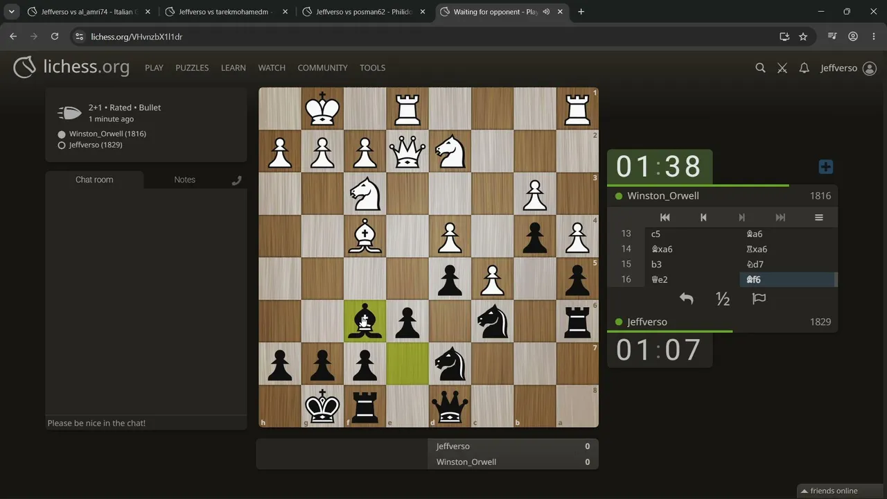Bookmark this page with the star icon
Image resolution: width=887 pixels, height=499 pixels.
pyautogui.click(x=803, y=37)
